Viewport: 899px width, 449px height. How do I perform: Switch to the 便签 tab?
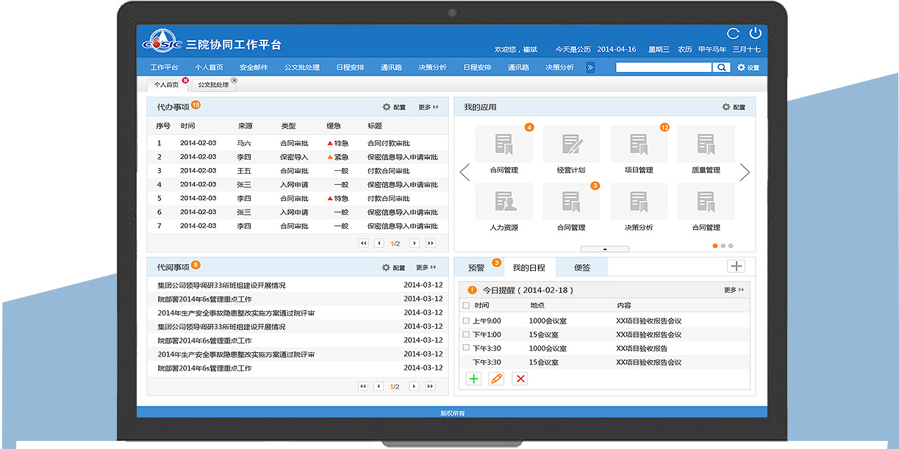click(581, 267)
